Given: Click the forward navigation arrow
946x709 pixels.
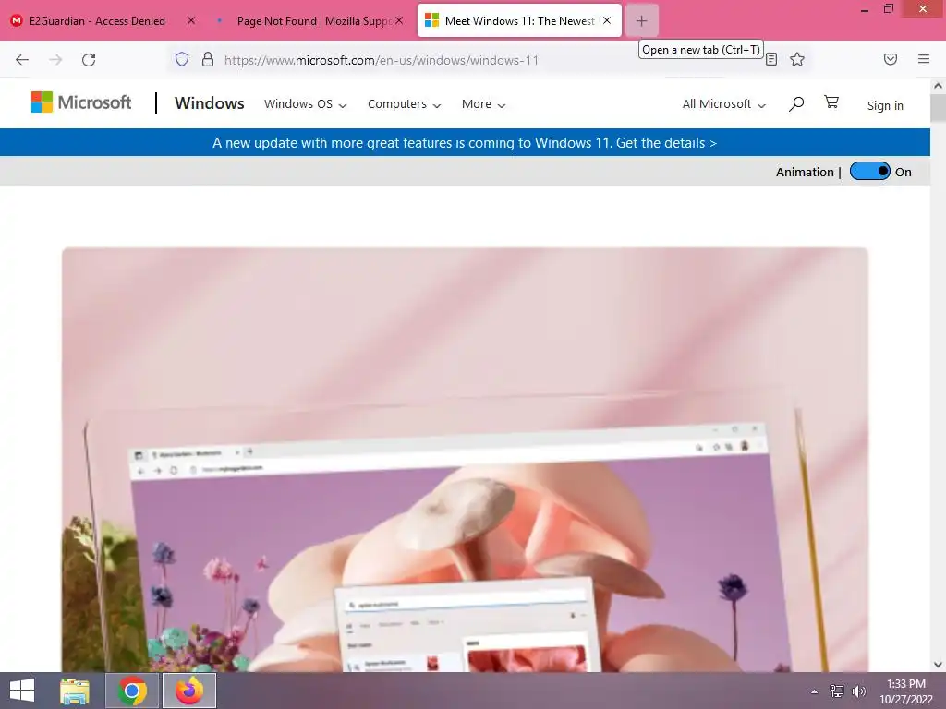Looking at the screenshot, I should tap(55, 60).
